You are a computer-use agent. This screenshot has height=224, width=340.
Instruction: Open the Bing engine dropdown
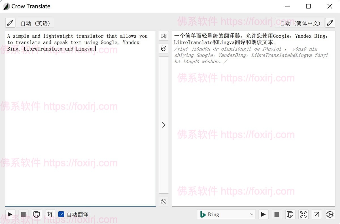[226, 214]
